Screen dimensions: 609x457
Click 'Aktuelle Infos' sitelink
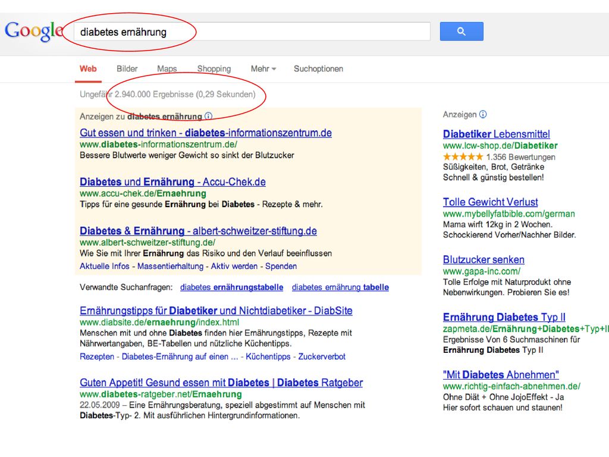coord(105,266)
